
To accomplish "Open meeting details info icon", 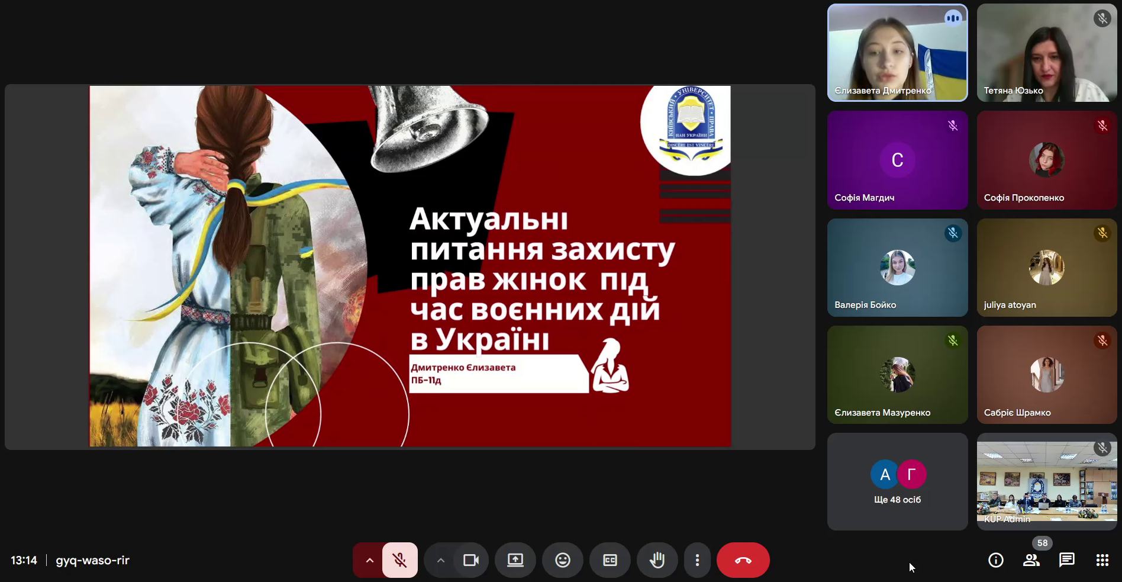I will [995, 560].
